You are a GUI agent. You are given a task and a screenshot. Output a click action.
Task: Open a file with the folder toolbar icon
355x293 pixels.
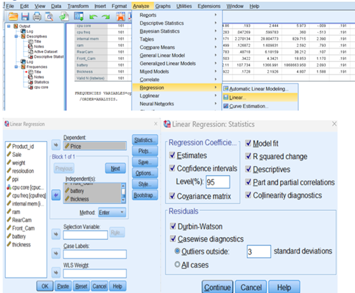pyautogui.click(x=13, y=16)
